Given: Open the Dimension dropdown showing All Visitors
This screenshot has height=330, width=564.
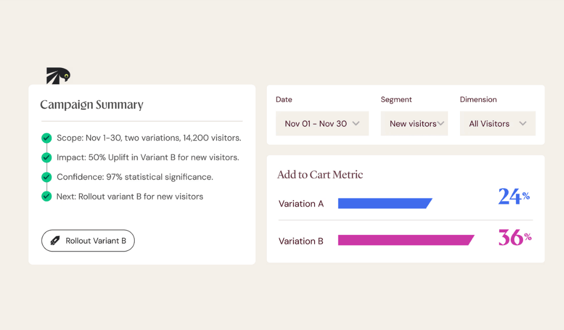Looking at the screenshot, I should [x=498, y=124].
